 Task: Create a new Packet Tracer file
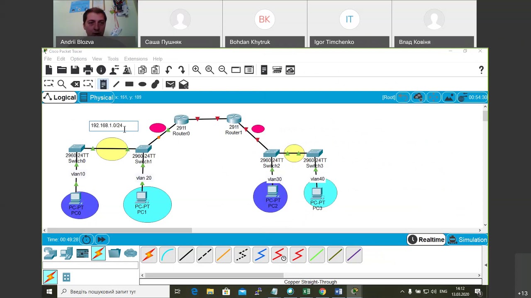[x=49, y=70]
